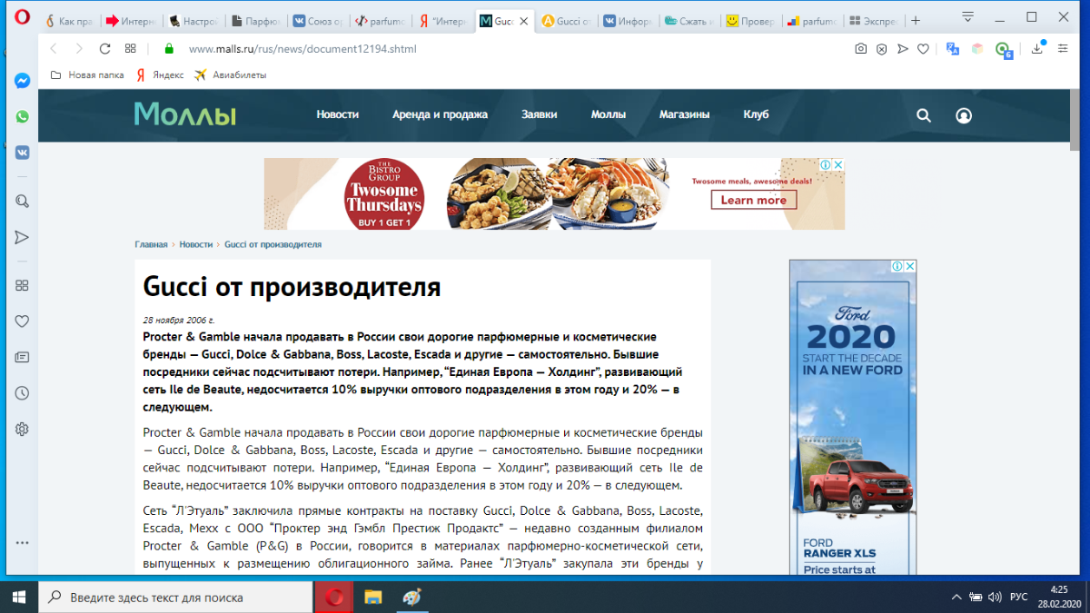Click Learn more on Bistro ad
Image resolution: width=1090 pixels, height=613 pixels.
pos(754,200)
